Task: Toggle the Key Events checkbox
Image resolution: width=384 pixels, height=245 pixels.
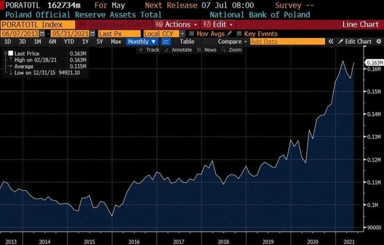Action: tap(238, 34)
